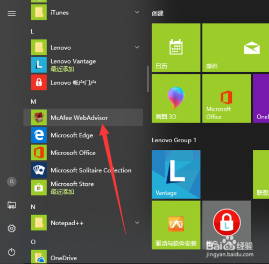This screenshot has height=264, width=269.
Task: Click the app list scrollbar
Action: point(148,79)
